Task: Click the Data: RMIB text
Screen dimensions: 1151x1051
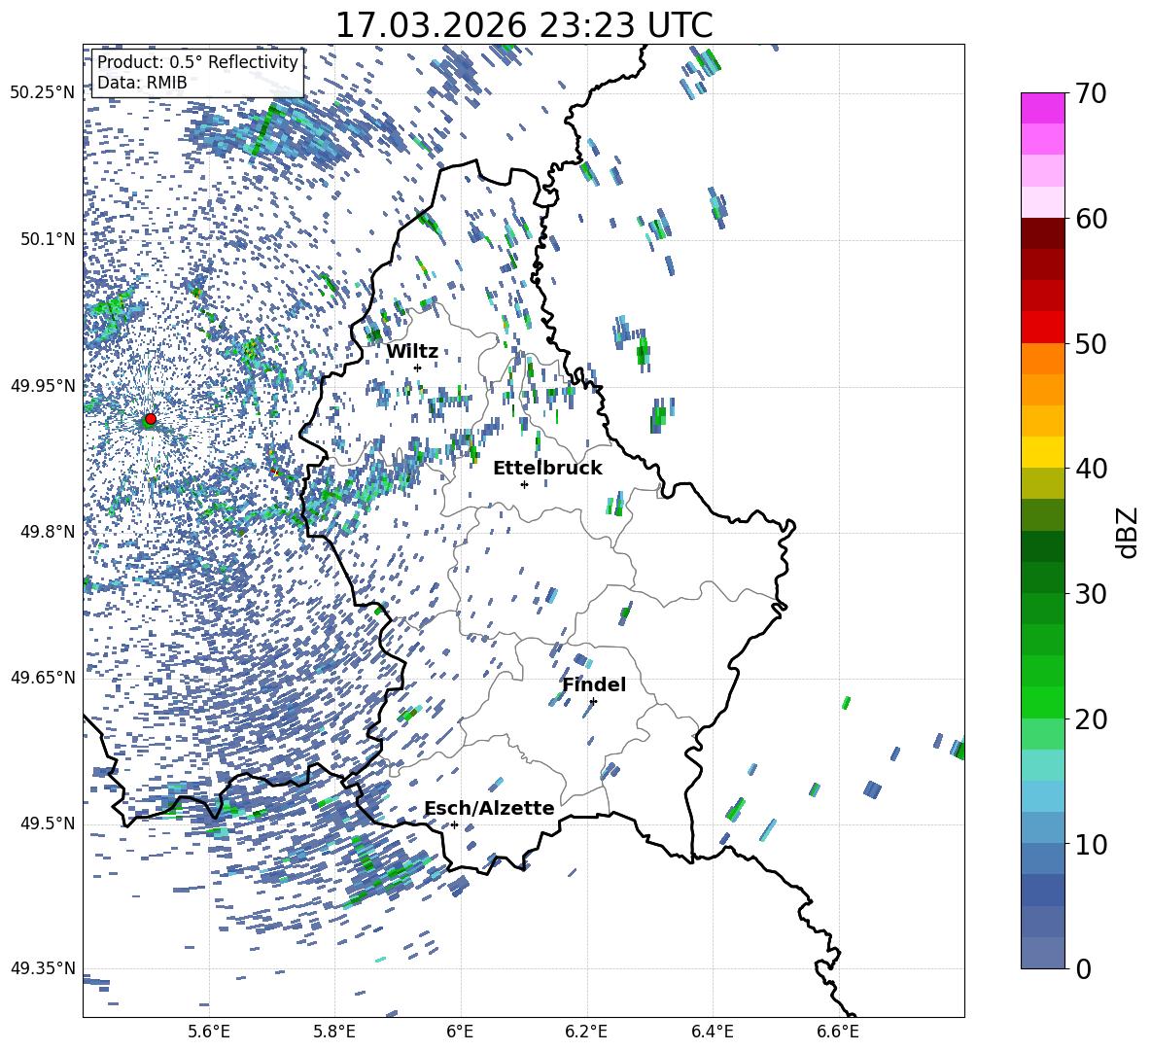Action: 142,83
